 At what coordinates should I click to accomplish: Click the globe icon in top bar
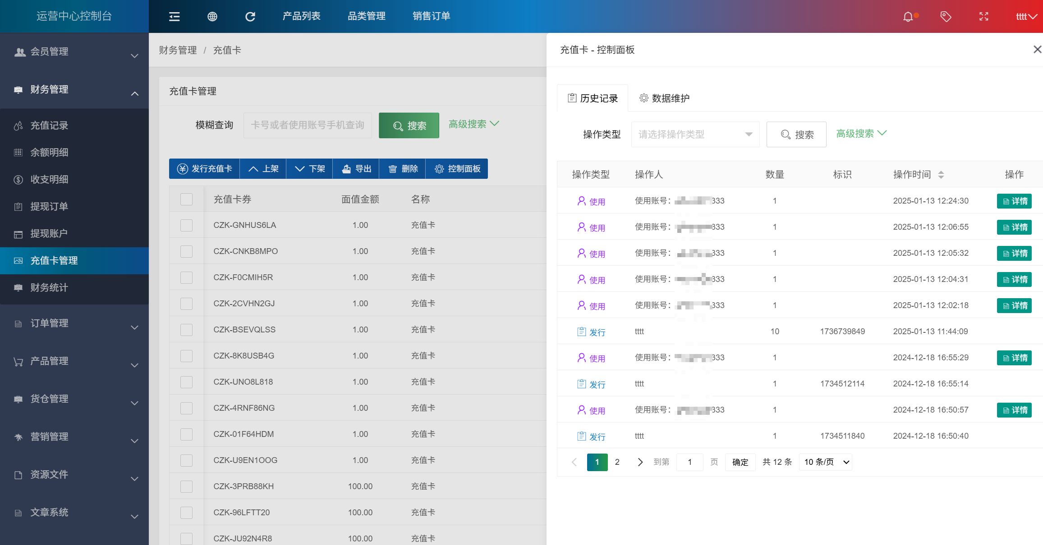[212, 17]
